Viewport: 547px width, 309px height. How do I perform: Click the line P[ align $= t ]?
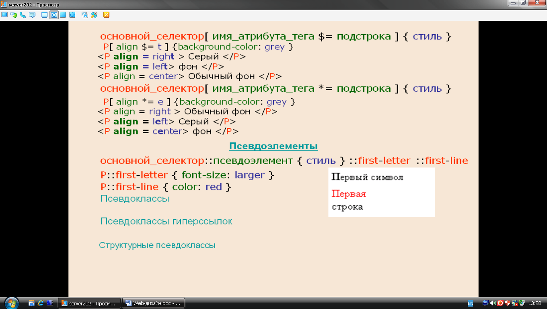[x=199, y=47]
